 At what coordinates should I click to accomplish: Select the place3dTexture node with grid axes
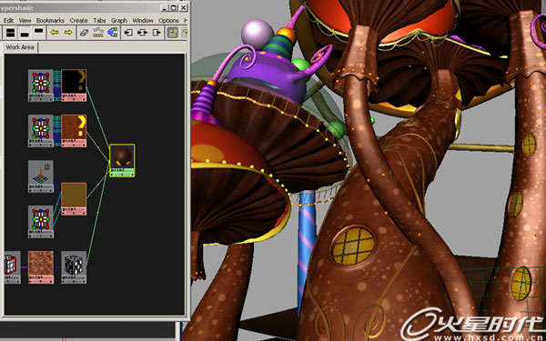41,176
